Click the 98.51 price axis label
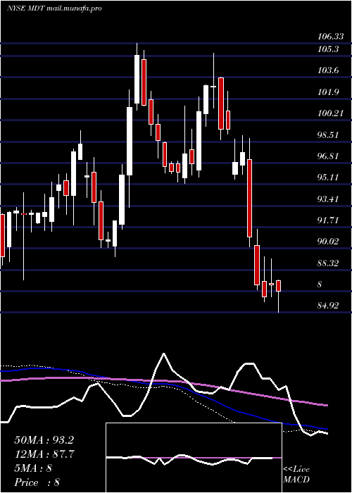Viewport: 352px width, 493px height. [329, 135]
